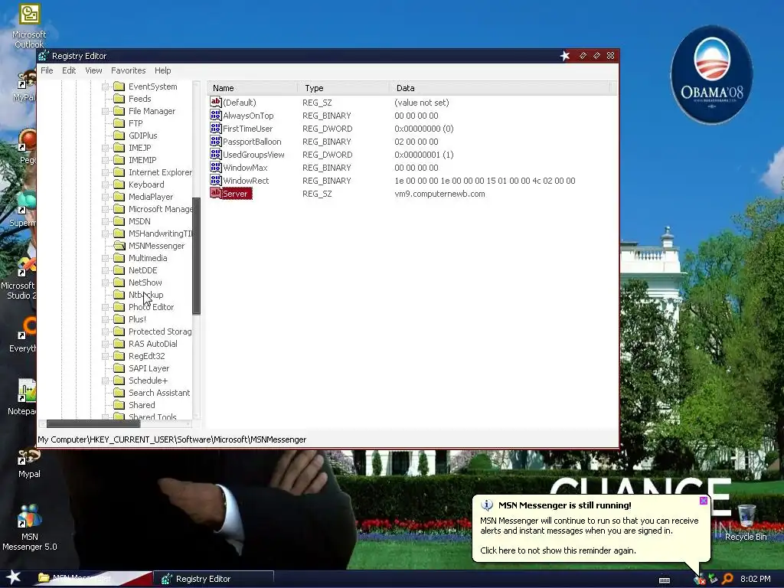This screenshot has height=588, width=784.
Task: Switch to Registry Editor taskbar button
Action: [214, 579]
